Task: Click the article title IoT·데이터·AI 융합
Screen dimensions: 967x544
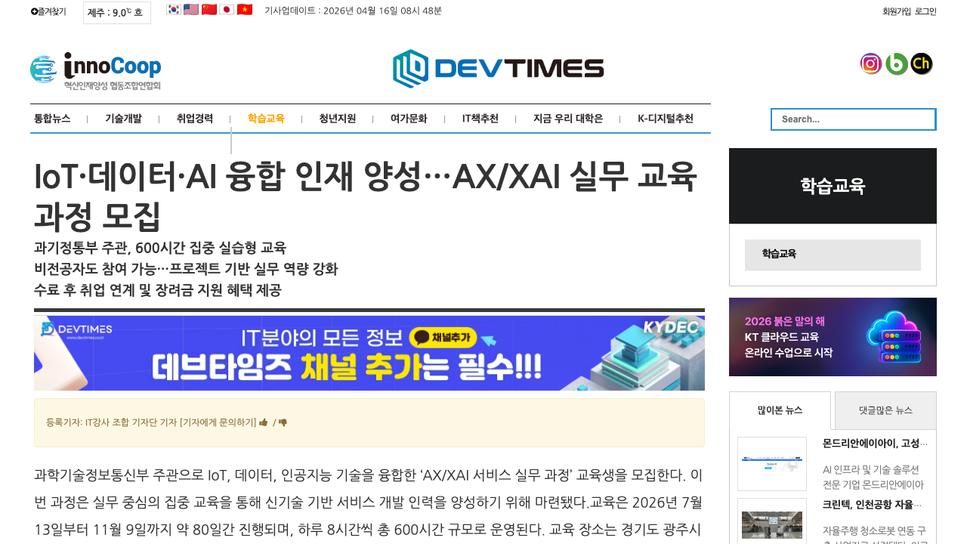Action: 366,197
